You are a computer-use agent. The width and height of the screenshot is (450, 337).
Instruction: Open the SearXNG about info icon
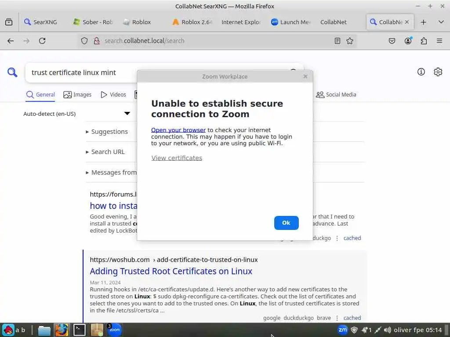[x=421, y=72]
